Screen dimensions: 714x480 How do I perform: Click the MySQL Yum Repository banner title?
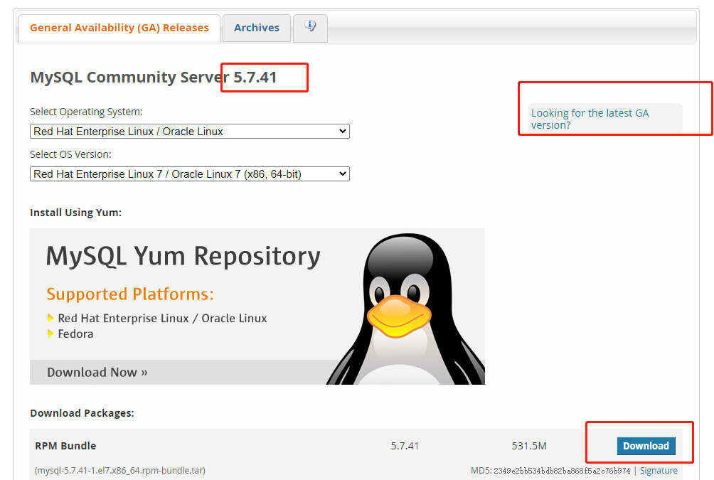[x=183, y=256]
